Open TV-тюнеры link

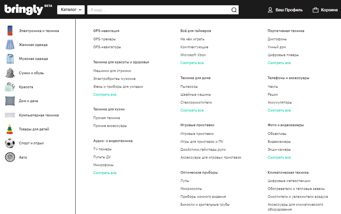pyautogui.click(x=102, y=149)
